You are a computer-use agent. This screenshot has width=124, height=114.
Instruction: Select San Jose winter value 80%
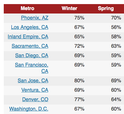(x=79, y=81)
